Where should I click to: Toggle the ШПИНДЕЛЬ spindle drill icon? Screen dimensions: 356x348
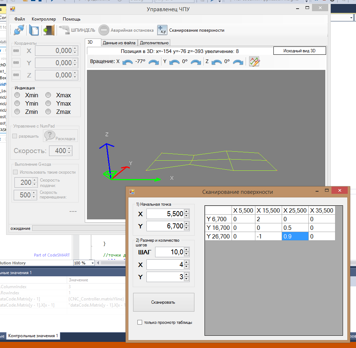pyautogui.click(x=65, y=30)
